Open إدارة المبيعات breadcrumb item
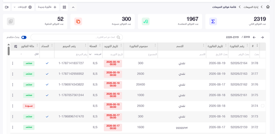The image size is (275, 134). point(251,7)
